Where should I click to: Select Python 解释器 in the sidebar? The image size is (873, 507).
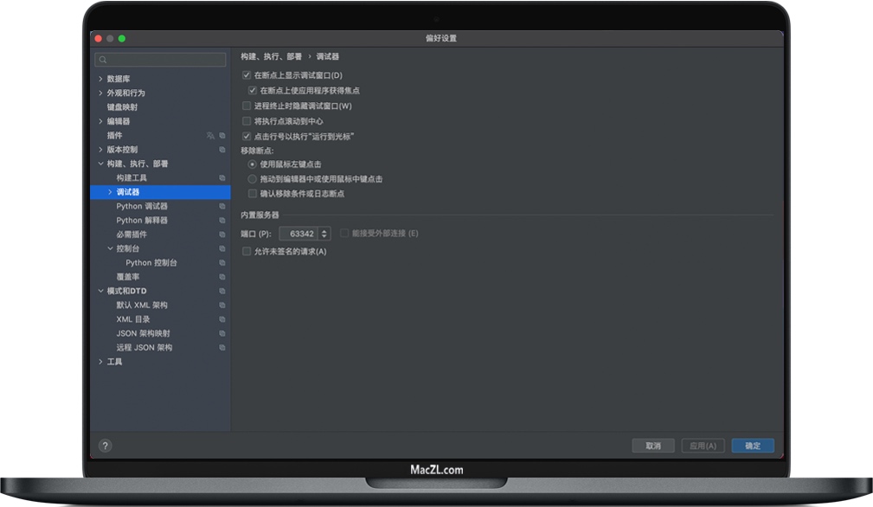144,220
